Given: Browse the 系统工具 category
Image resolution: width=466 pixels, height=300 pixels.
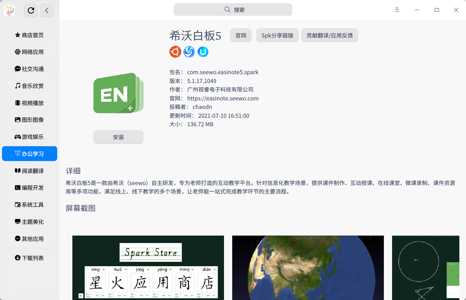Looking at the screenshot, I should 30,205.
